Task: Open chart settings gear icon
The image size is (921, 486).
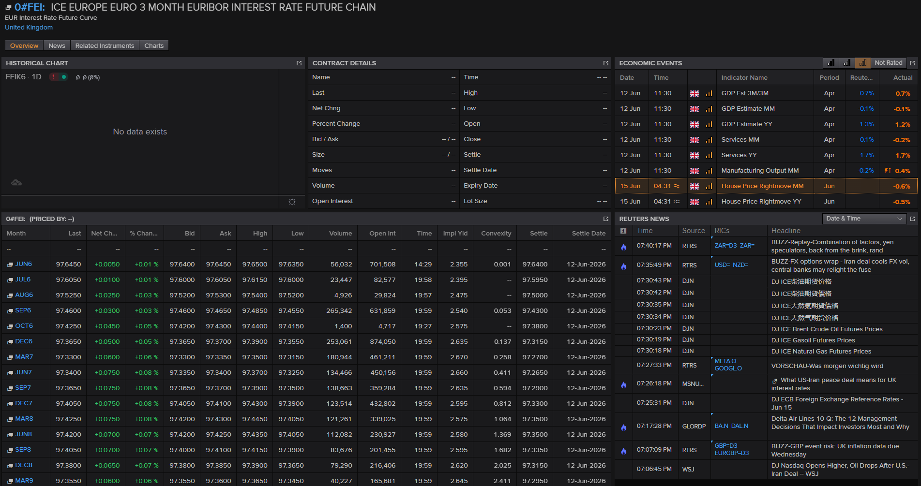Action: [x=292, y=202]
